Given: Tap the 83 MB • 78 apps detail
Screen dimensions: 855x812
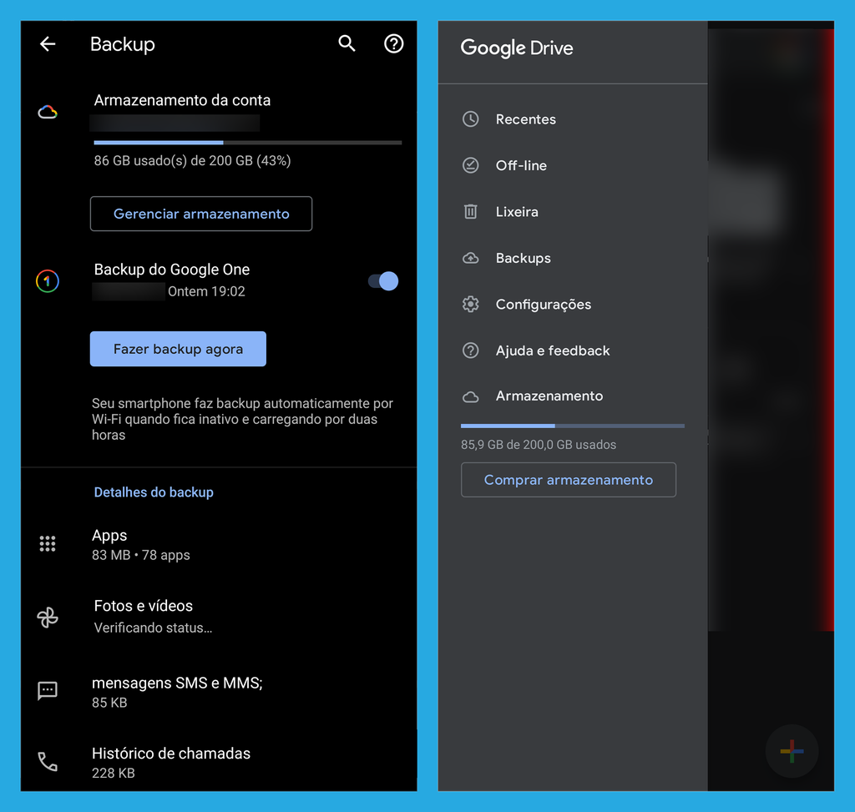Looking at the screenshot, I should 140,555.
